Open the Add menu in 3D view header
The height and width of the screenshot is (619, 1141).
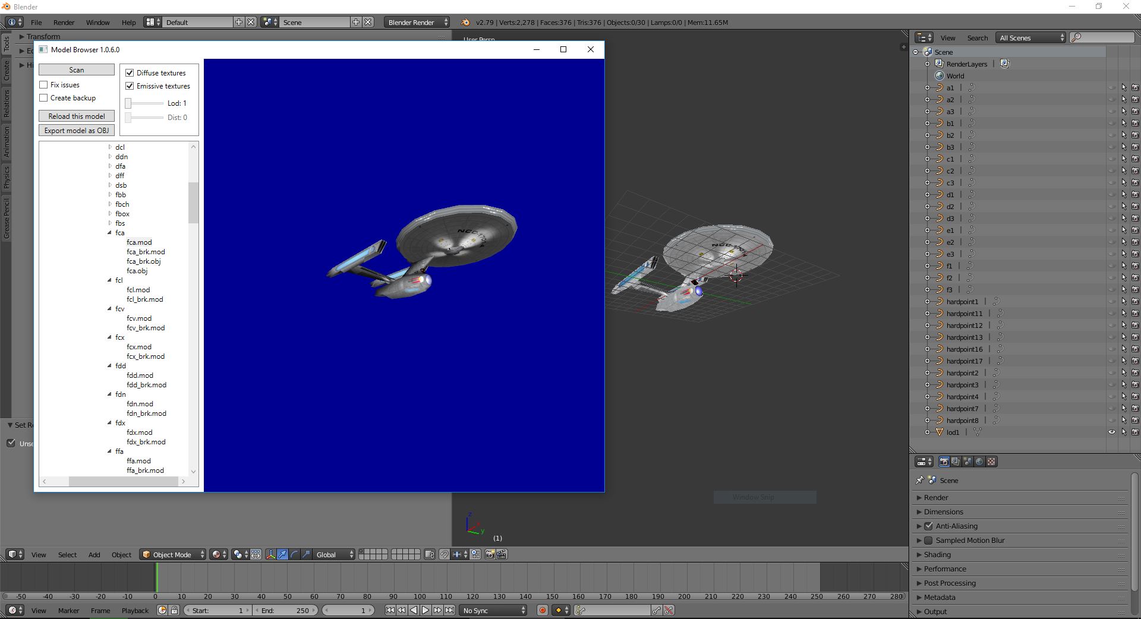pos(94,554)
